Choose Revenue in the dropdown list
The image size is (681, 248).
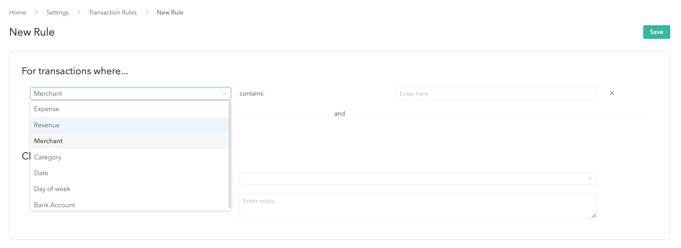click(x=47, y=125)
